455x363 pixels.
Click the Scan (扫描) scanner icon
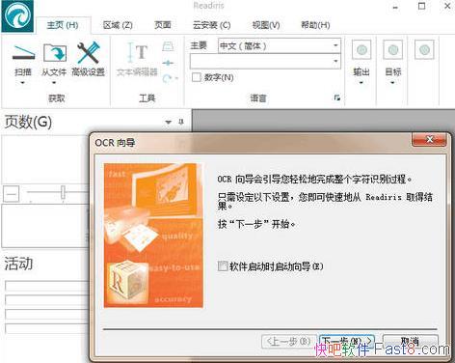click(23, 54)
